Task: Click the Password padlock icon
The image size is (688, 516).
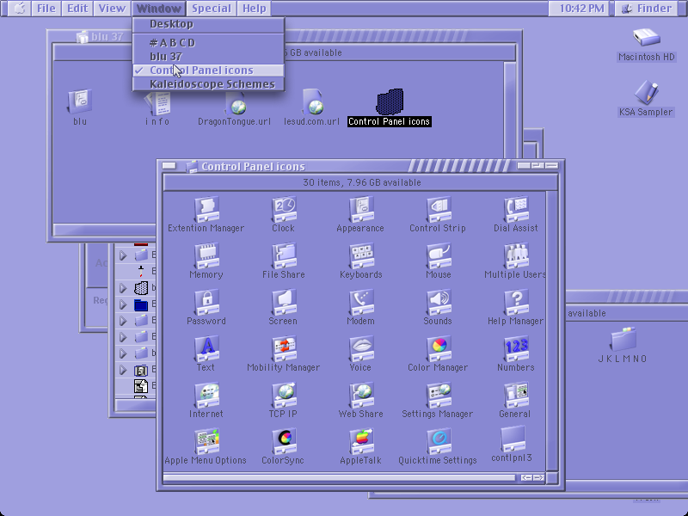Action: click(206, 303)
